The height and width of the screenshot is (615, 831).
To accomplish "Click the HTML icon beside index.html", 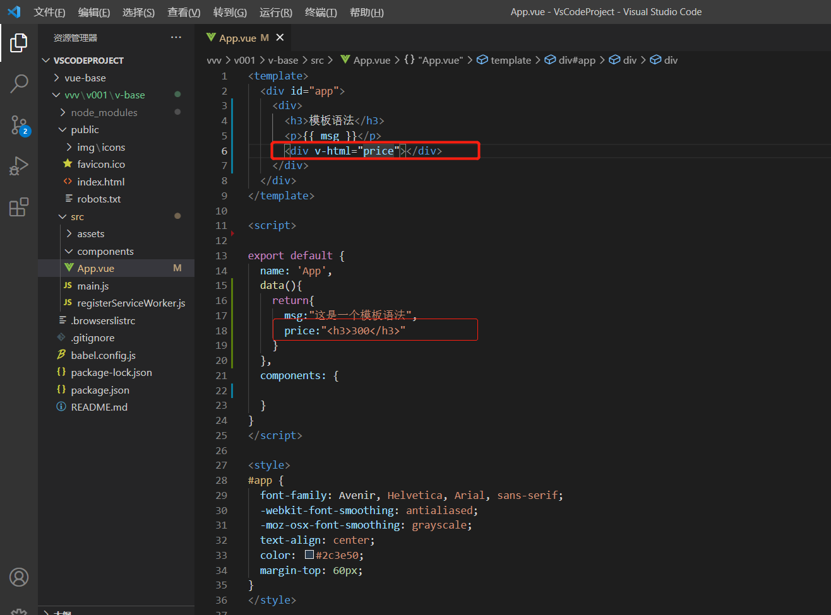I will click(68, 182).
